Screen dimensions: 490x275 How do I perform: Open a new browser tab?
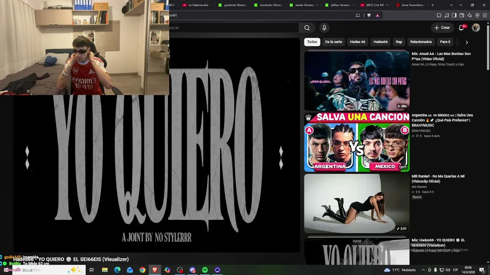point(433,5)
